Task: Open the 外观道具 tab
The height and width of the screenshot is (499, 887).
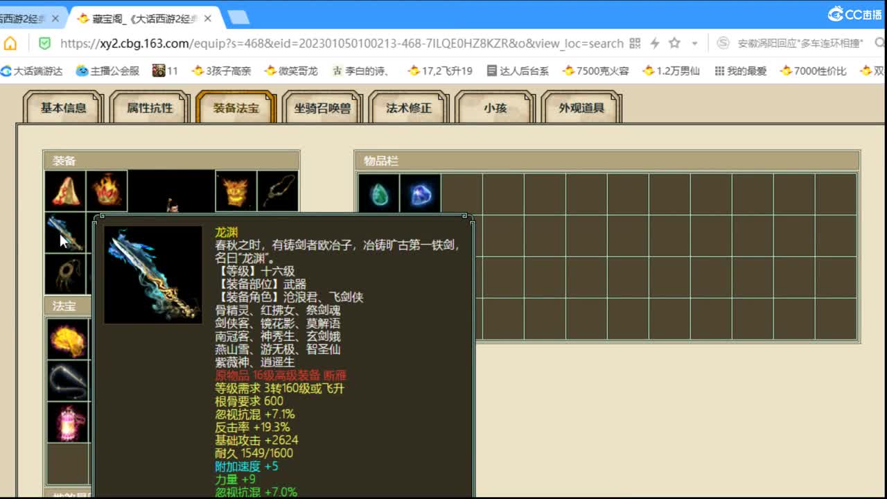Action: (x=581, y=107)
